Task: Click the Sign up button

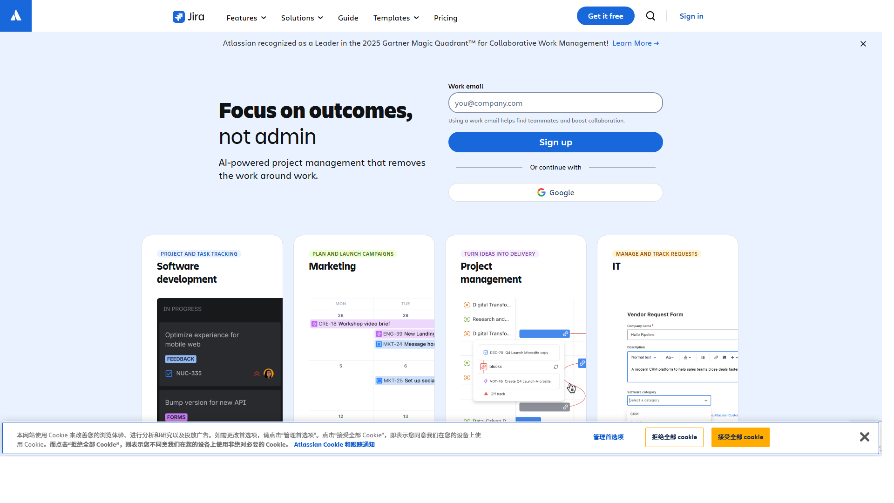Action: (555, 142)
